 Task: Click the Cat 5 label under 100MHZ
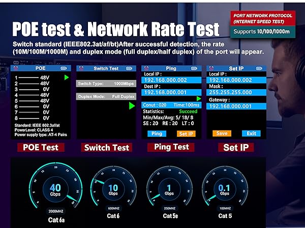(225, 216)
